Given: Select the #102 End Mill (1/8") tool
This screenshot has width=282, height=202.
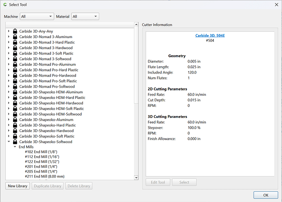Looking at the screenshot, I should [x=41, y=152].
